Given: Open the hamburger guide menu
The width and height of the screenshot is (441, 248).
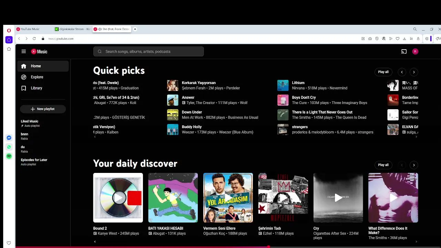Looking at the screenshot, I should point(23,51).
